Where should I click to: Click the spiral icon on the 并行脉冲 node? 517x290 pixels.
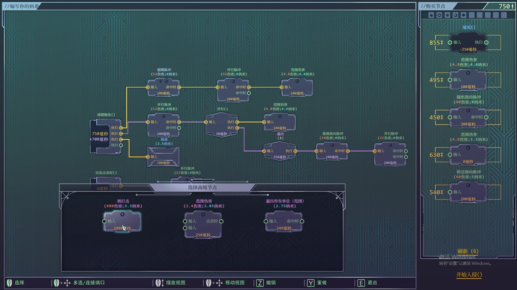[163, 116]
